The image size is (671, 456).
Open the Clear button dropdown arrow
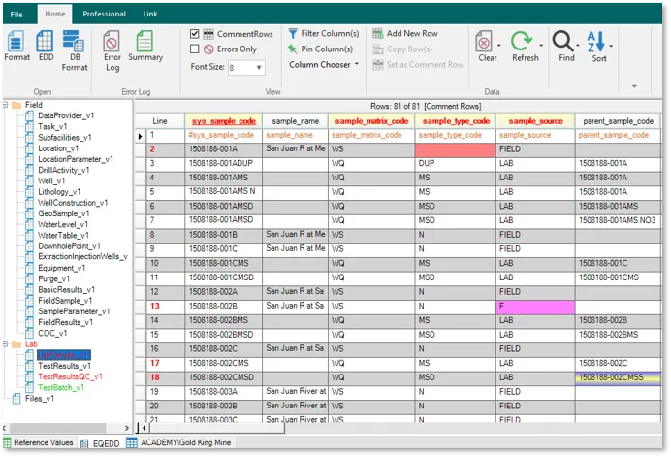click(499, 45)
